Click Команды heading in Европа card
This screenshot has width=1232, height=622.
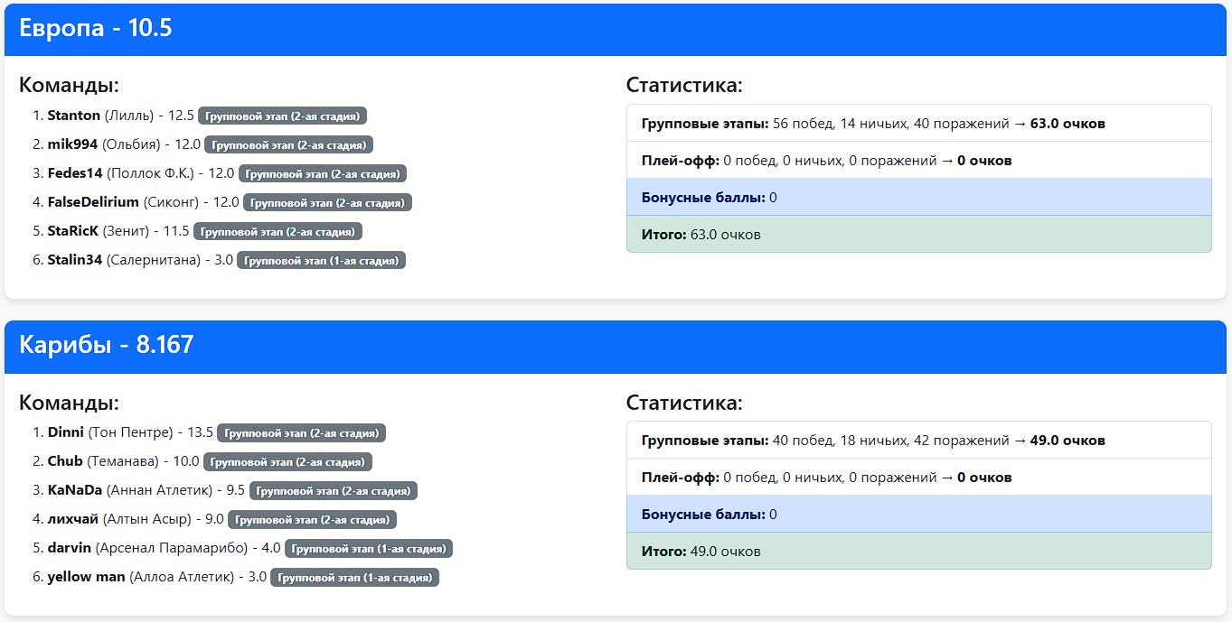pos(70,86)
